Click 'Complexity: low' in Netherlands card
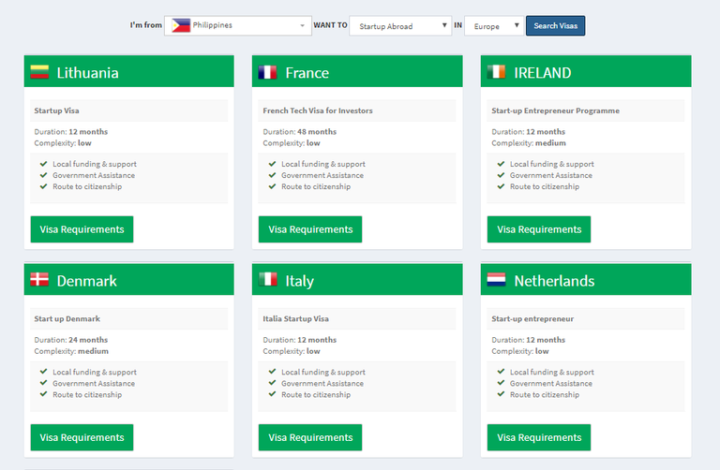 [x=519, y=351]
